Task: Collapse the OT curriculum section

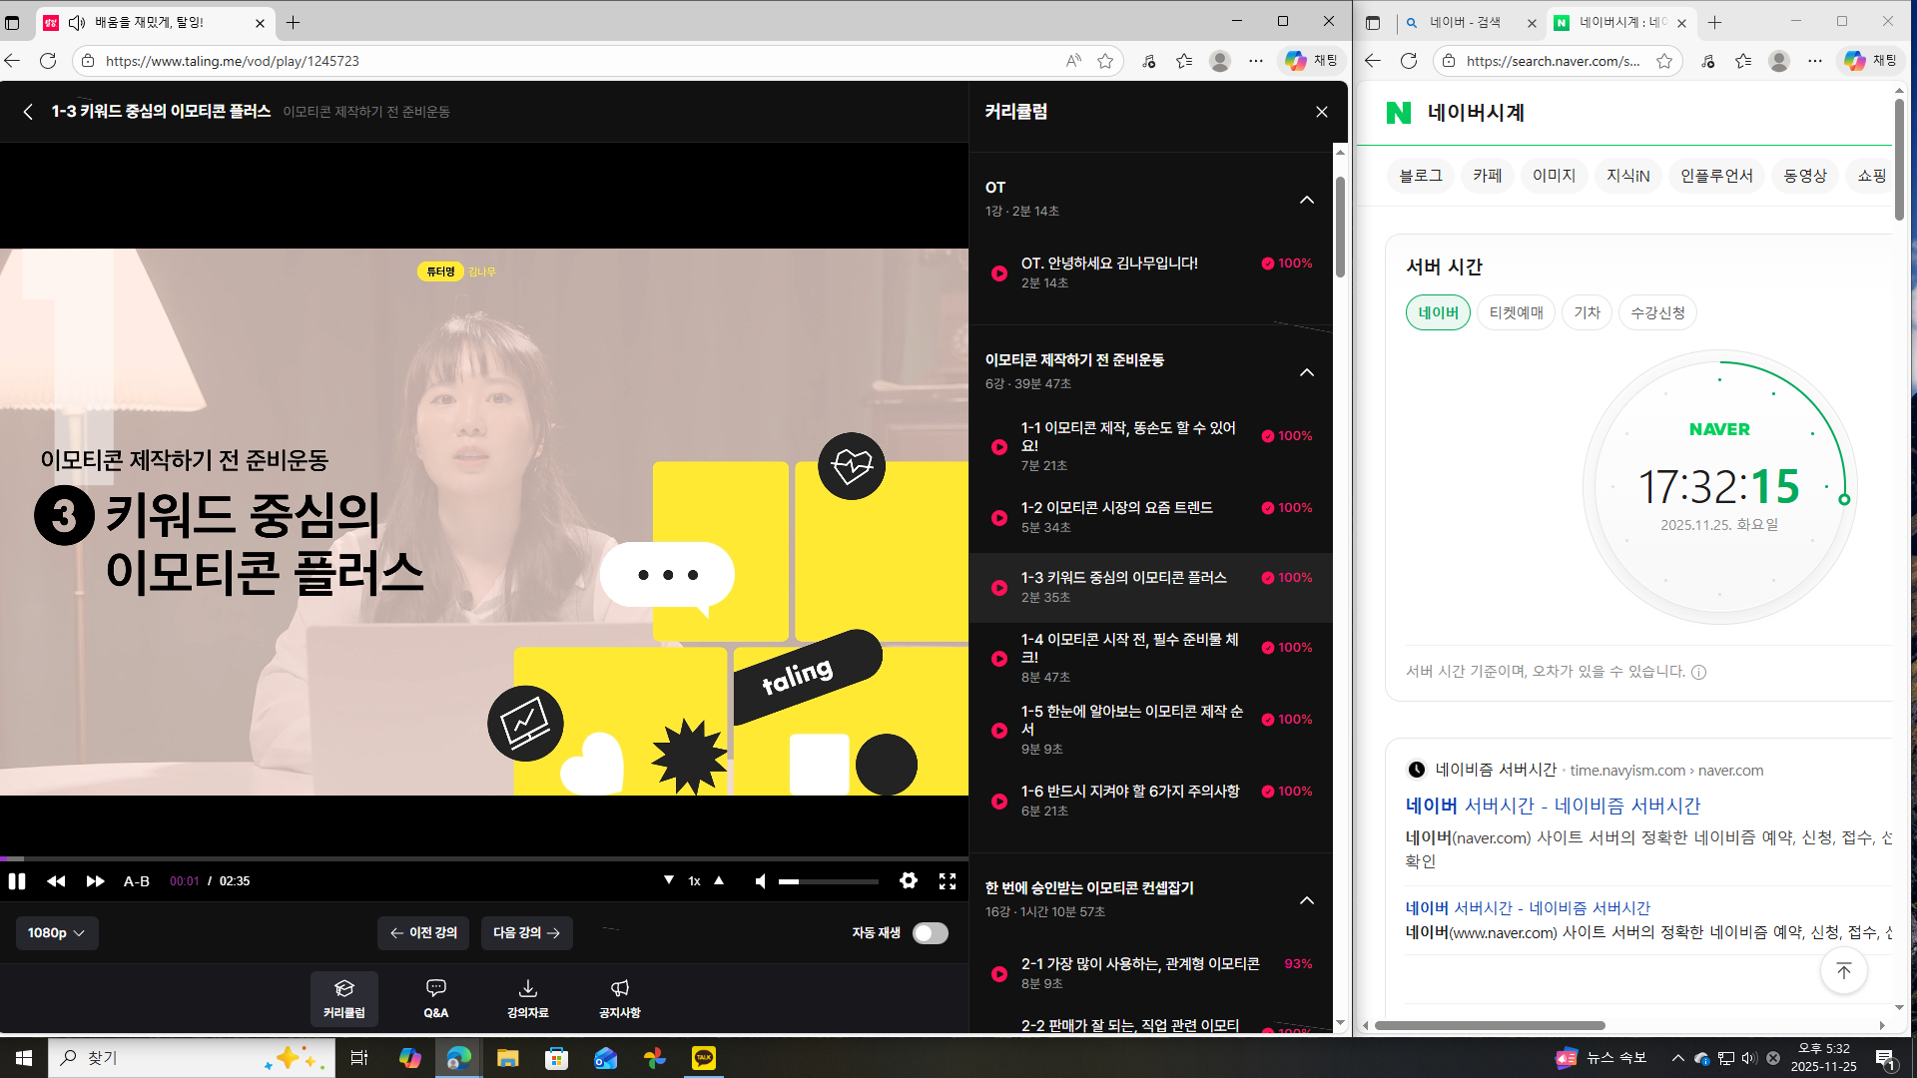Action: pos(1306,200)
